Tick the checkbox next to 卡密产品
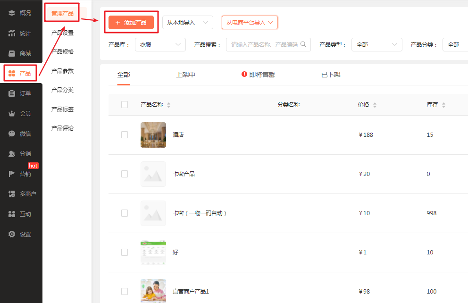This screenshot has width=468, height=303. 125,174
